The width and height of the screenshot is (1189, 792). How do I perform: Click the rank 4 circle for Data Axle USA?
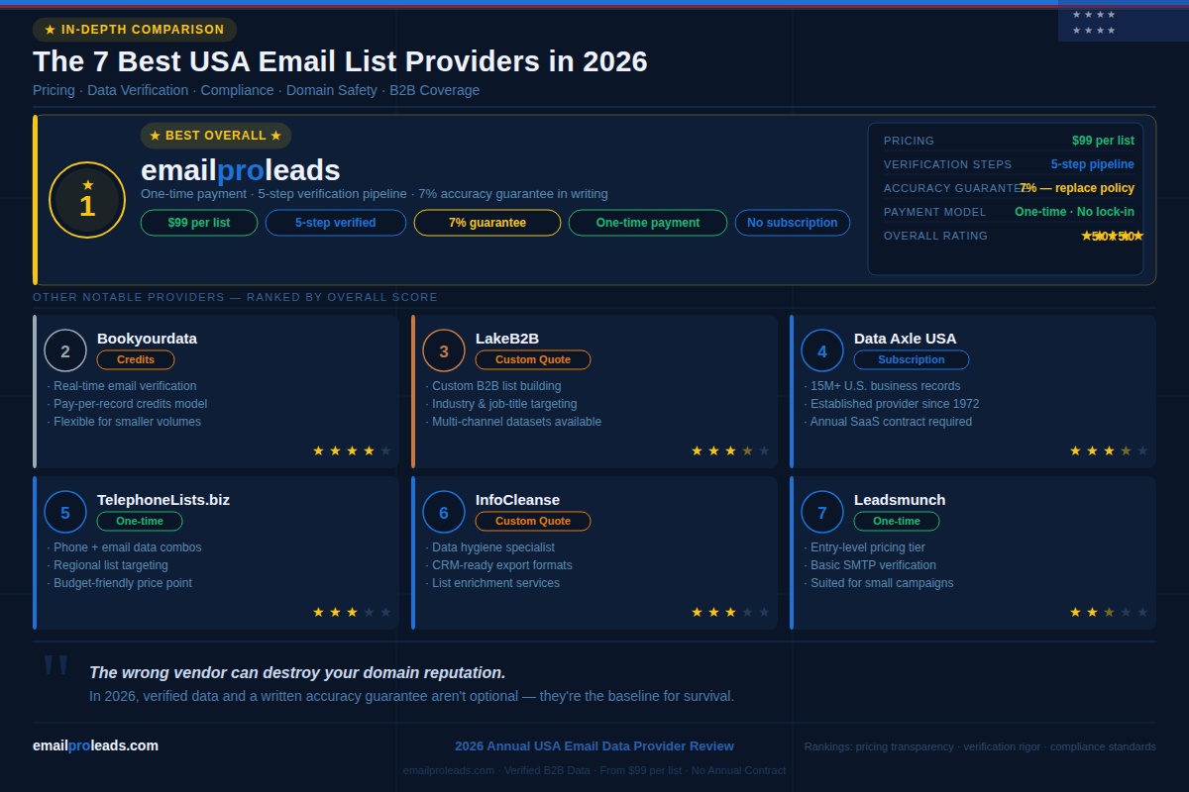(x=822, y=350)
